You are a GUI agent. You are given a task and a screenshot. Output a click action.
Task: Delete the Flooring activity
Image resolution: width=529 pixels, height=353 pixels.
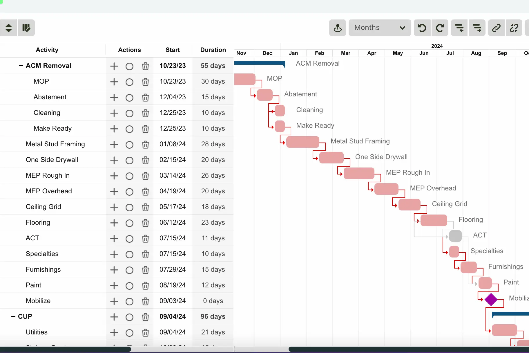pyautogui.click(x=145, y=223)
